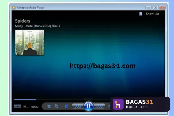Screen dimensions: 174x116
Task: Skip to the previous track
Action: point(78,106)
